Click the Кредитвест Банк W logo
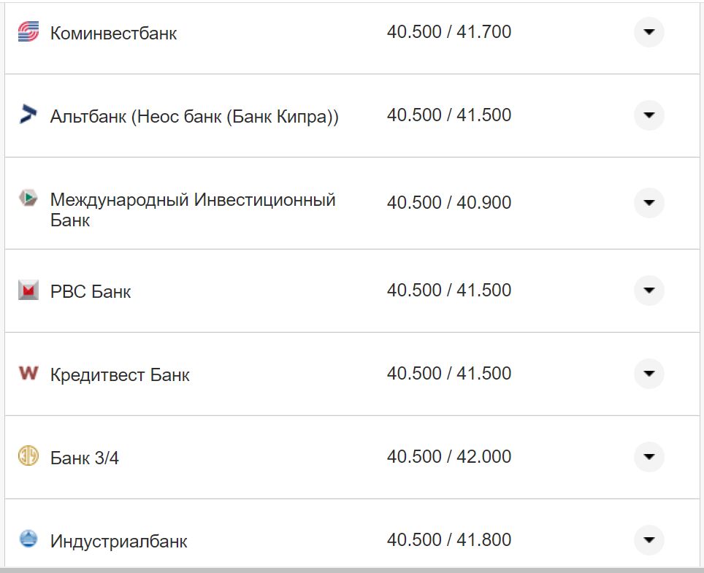Viewport: 704px width, 573px height. coord(28,373)
